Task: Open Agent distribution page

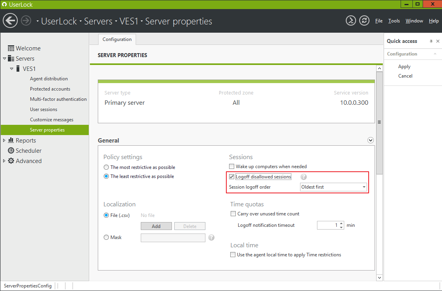Action: (x=49, y=79)
